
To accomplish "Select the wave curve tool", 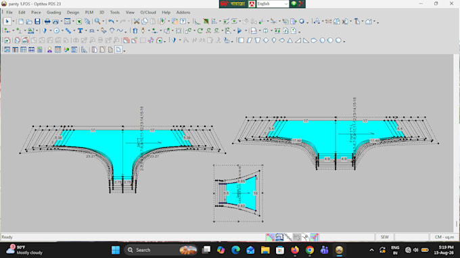I will pyautogui.click(x=120, y=31).
